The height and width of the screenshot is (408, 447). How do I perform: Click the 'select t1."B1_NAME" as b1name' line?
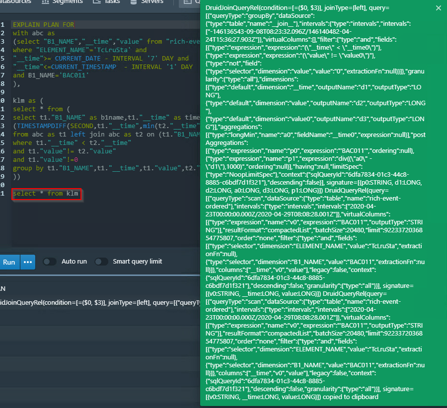pyautogui.click(x=106, y=117)
